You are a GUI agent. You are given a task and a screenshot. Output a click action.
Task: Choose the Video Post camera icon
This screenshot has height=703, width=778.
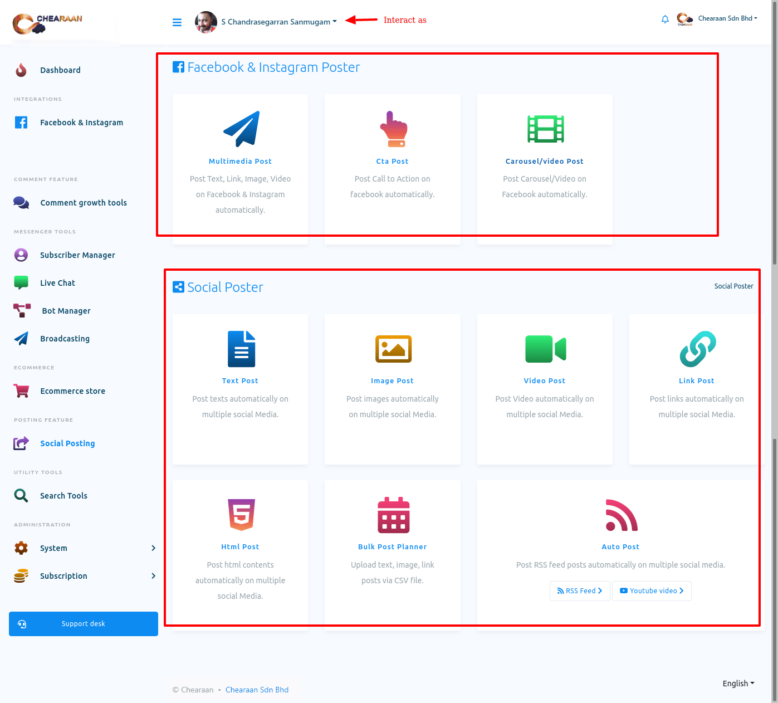tap(545, 349)
